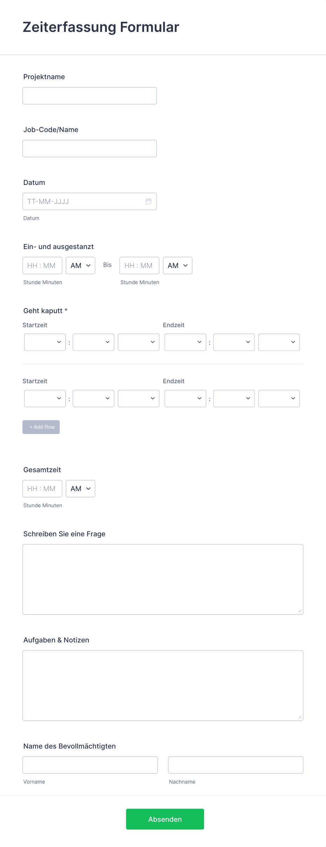The width and height of the screenshot is (326, 847).
Task: Select the TT-MM-JJJJ date input
Action: [x=89, y=201]
